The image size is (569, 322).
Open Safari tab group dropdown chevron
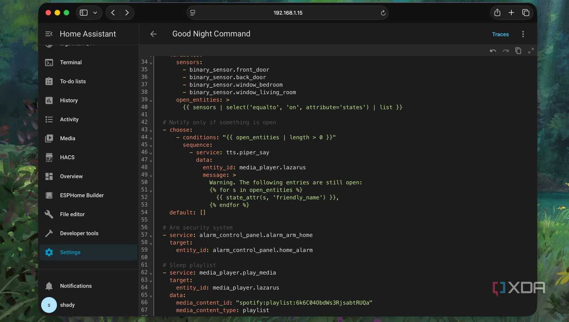click(95, 13)
